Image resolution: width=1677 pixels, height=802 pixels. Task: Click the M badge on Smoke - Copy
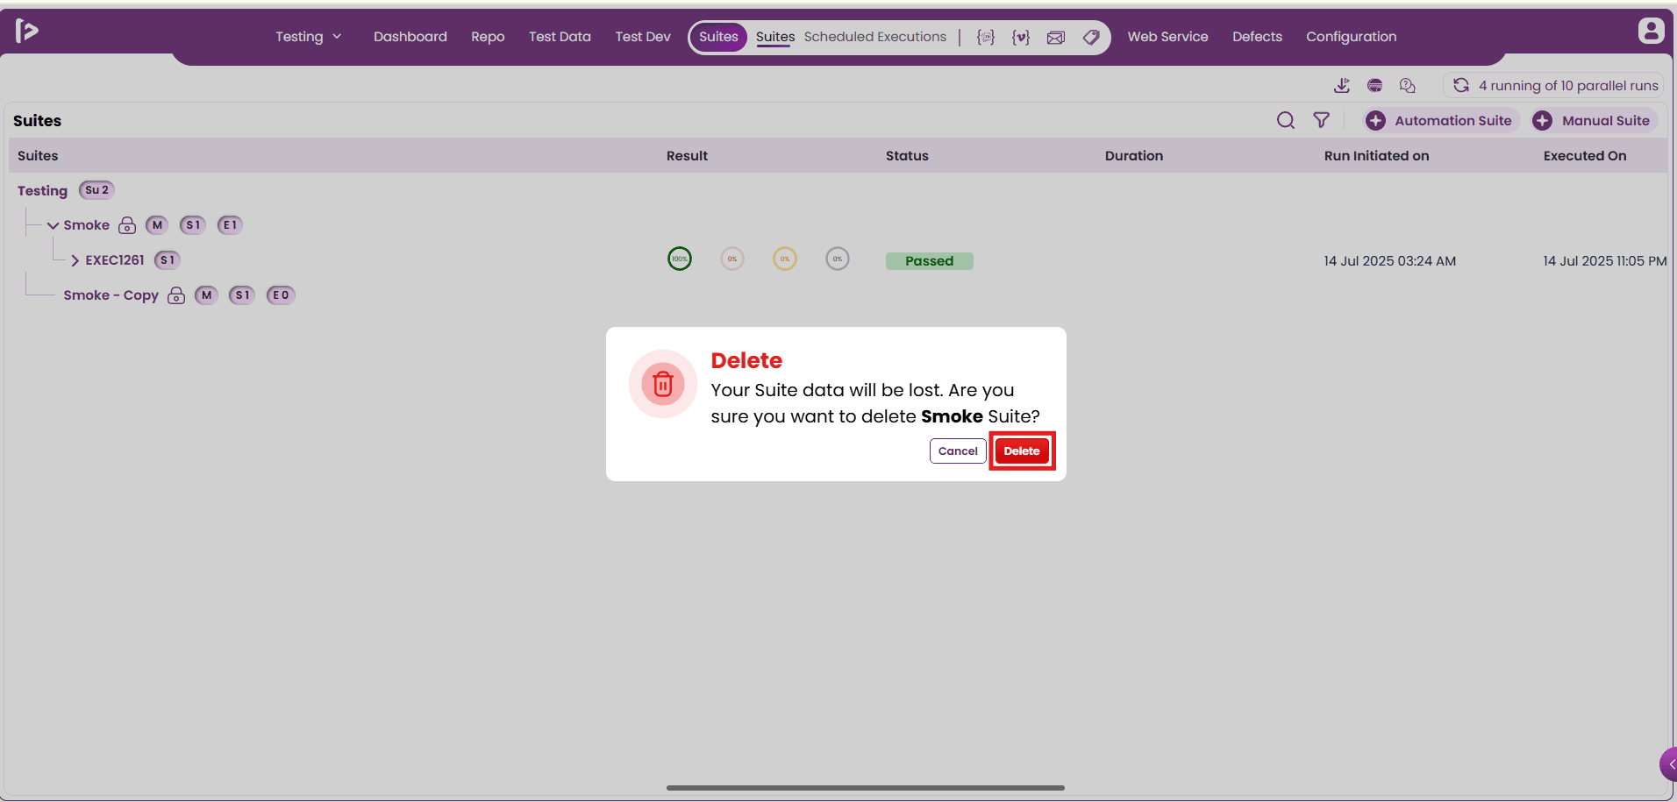(206, 295)
